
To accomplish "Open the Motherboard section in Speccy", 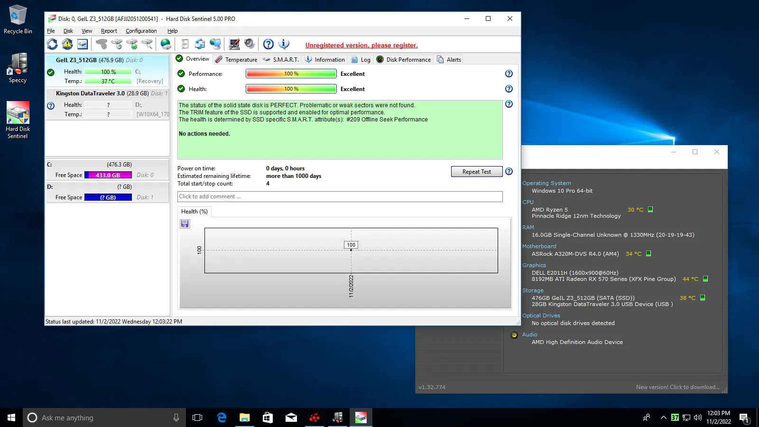I will (x=539, y=246).
